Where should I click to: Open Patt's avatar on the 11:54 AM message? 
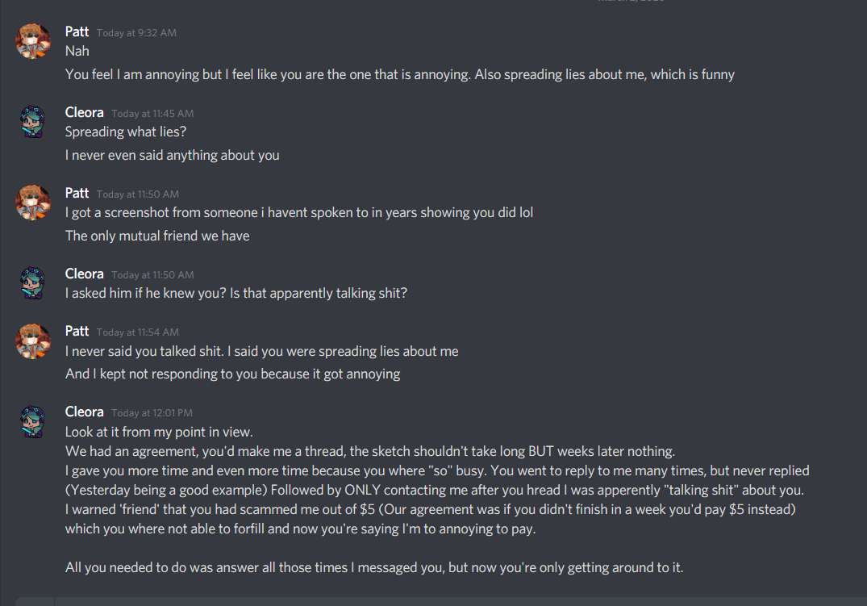tap(33, 341)
